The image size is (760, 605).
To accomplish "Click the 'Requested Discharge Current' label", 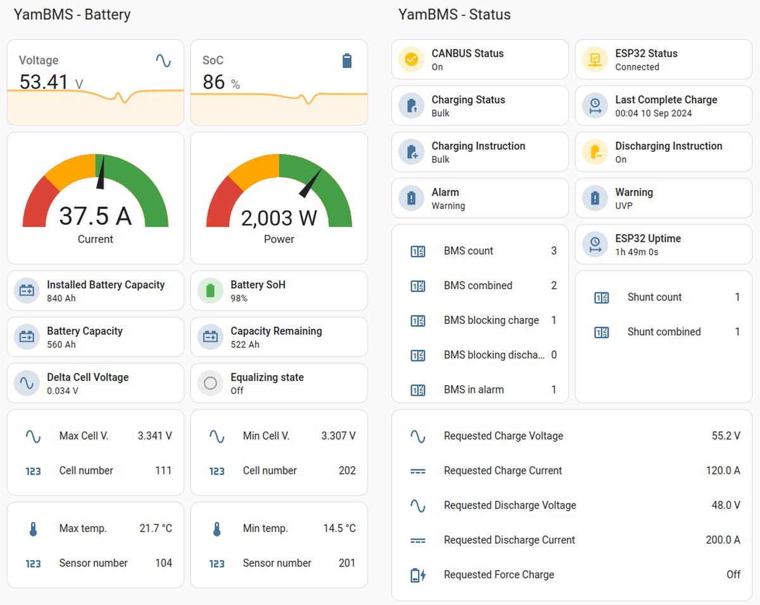I will coord(510,540).
